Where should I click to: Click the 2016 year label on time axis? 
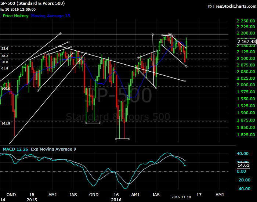coord(116,200)
